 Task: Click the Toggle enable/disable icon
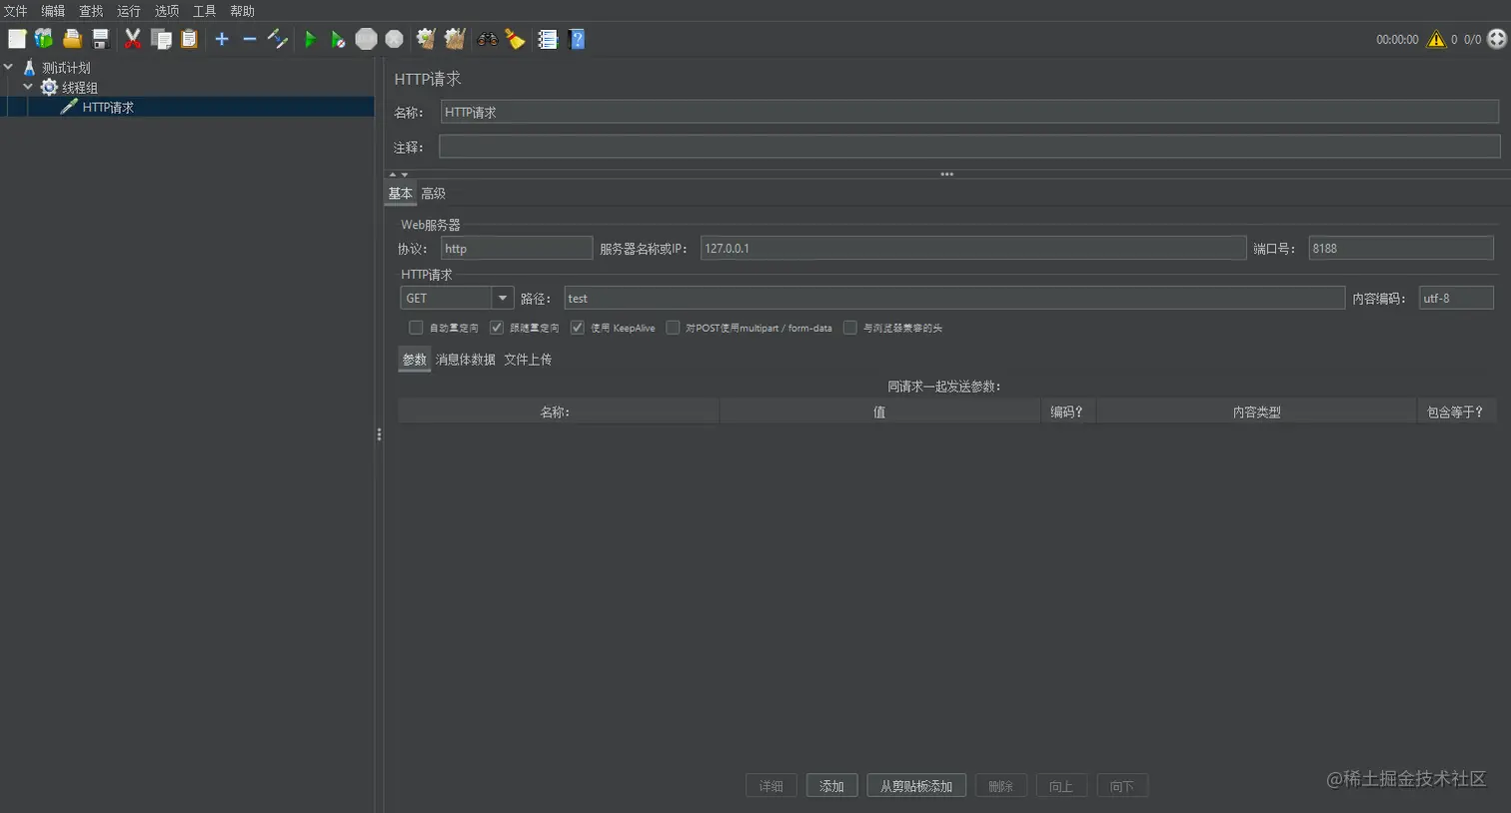pyautogui.click(x=278, y=39)
